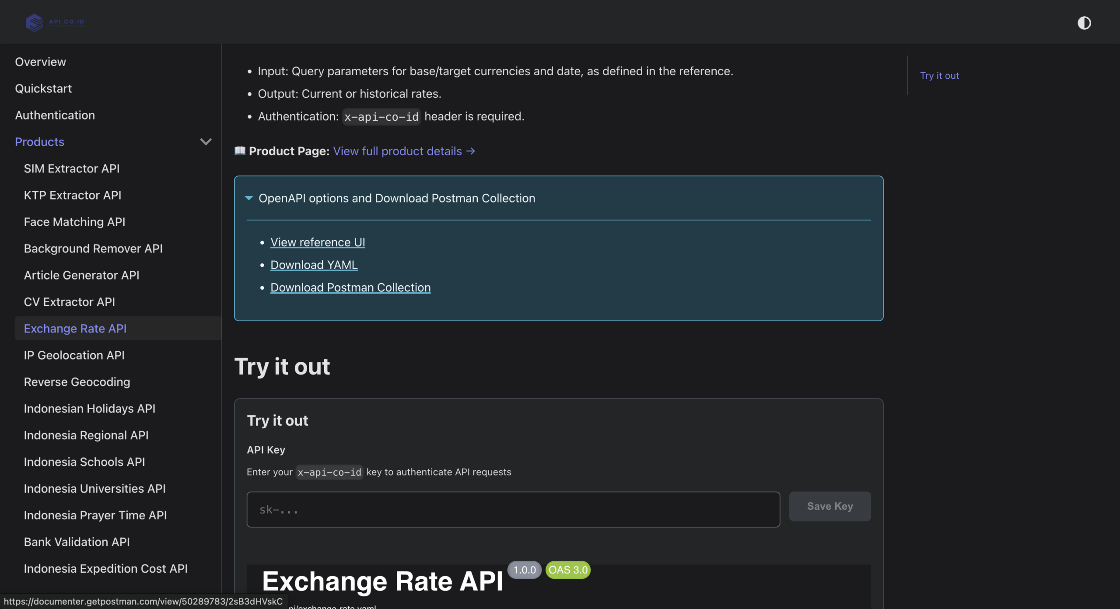The height and width of the screenshot is (609, 1120).
Task: Open the Indonesian Holidays API page
Action: coord(89,408)
